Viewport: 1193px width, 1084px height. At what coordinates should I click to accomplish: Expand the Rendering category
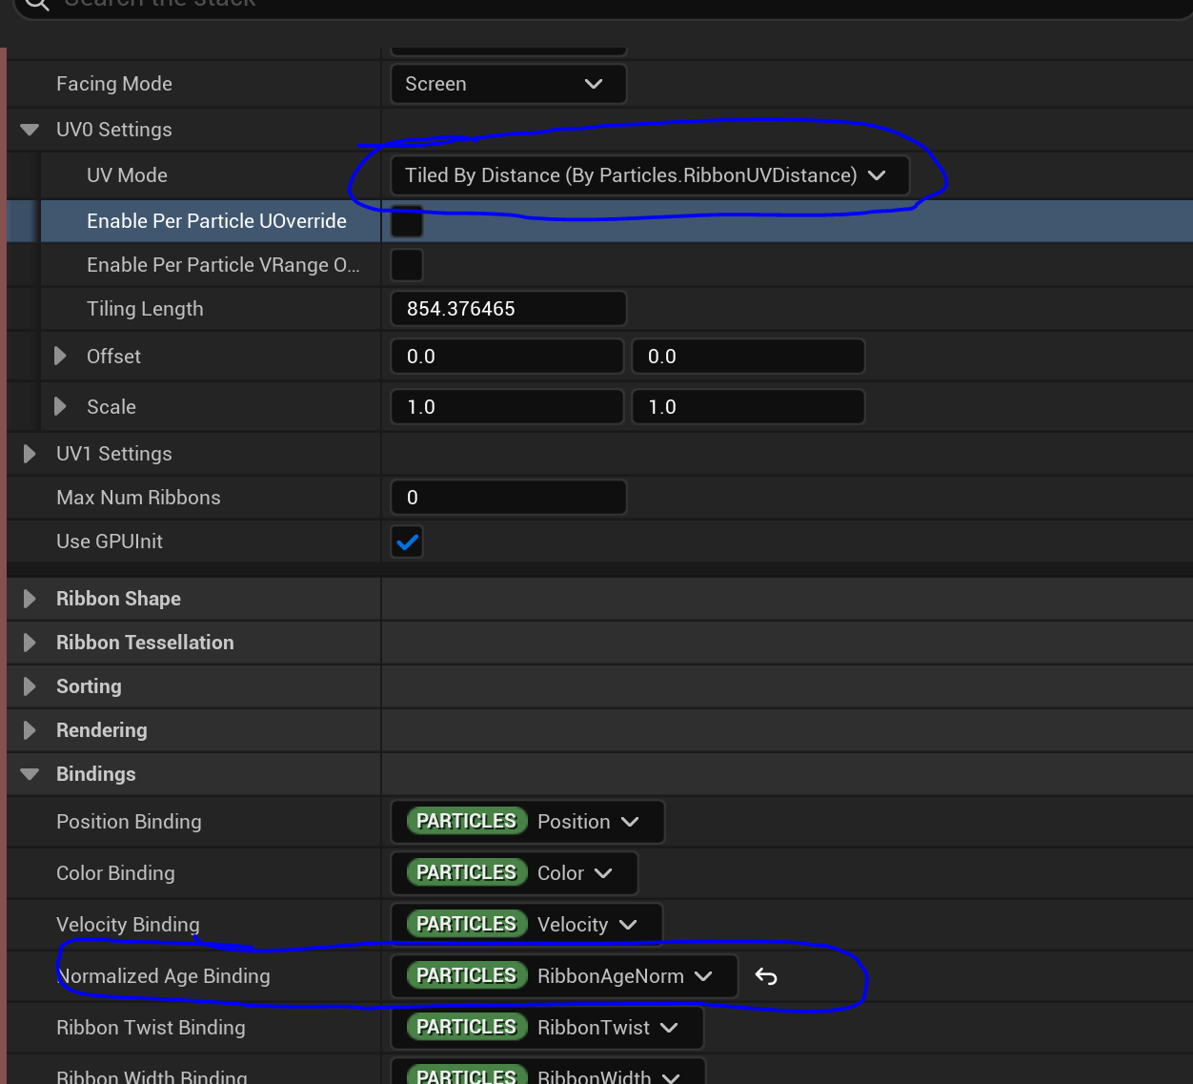[x=30, y=730]
